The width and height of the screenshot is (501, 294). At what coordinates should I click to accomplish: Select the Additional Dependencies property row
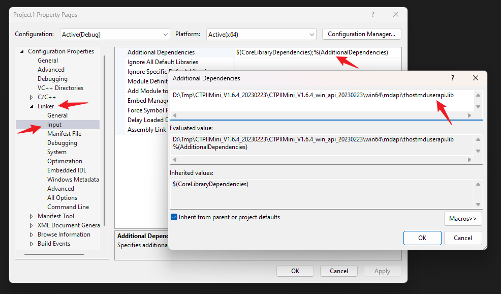(x=161, y=52)
